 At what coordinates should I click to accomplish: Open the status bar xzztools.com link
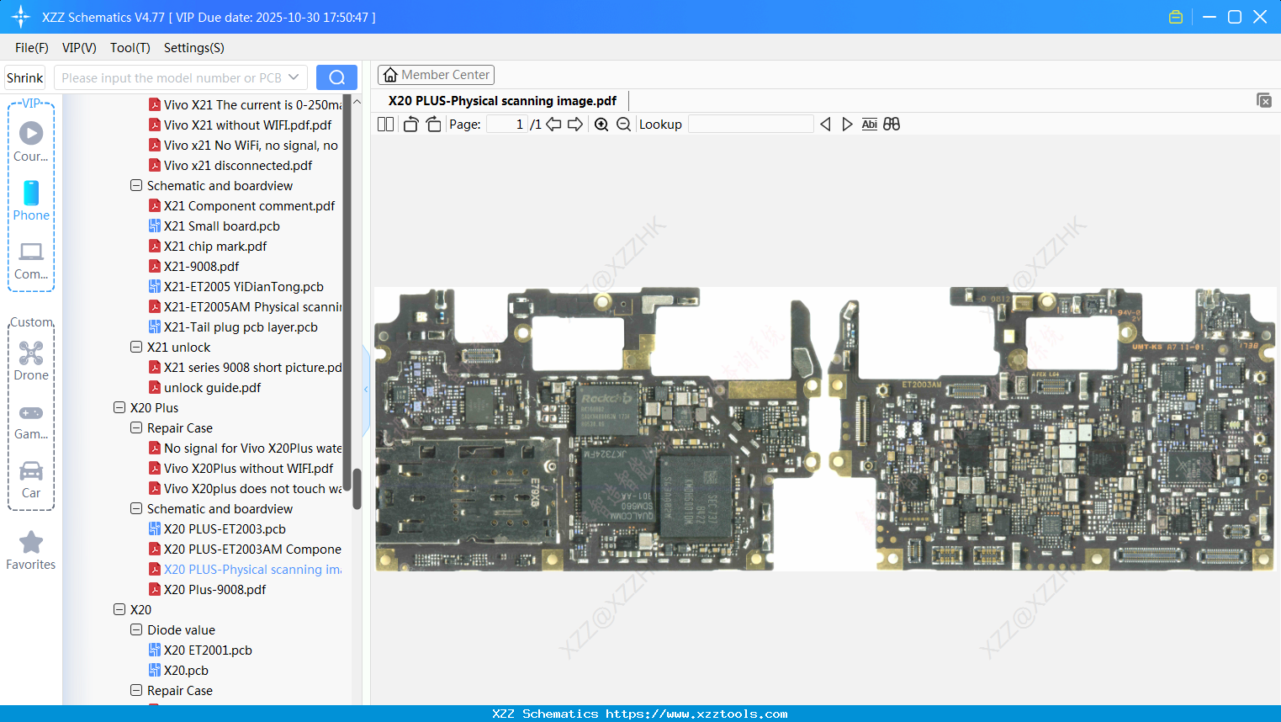click(696, 714)
